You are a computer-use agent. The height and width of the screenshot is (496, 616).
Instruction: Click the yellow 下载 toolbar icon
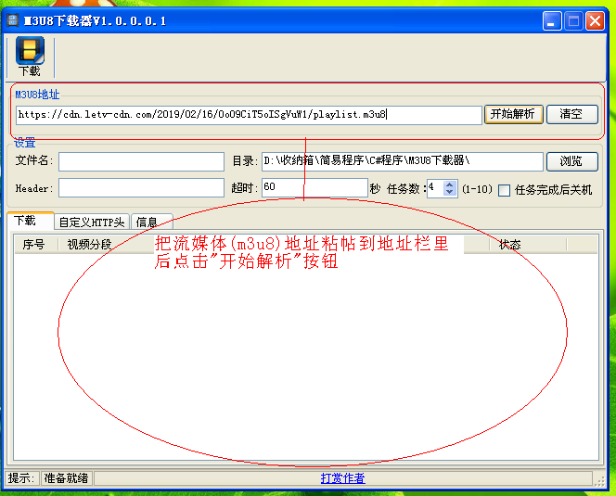pos(30,56)
